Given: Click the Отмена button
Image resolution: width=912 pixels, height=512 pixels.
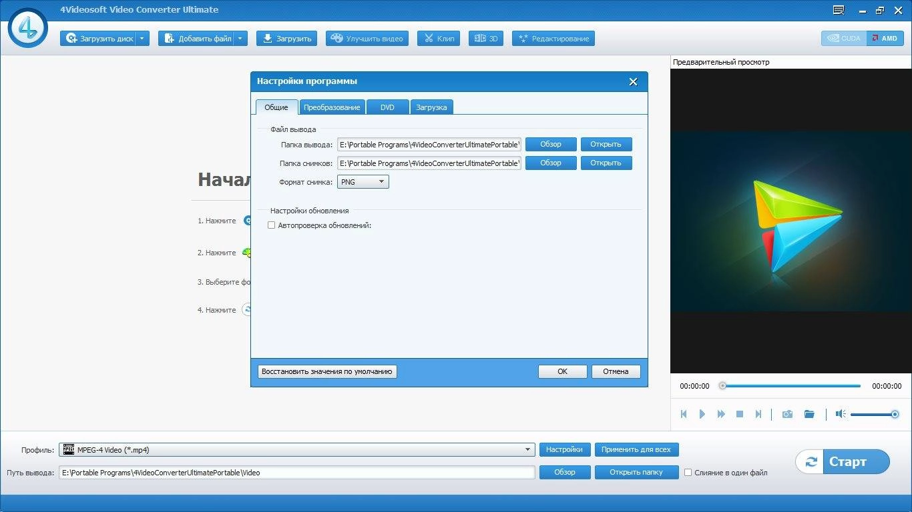Looking at the screenshot, I should [616, 371].
